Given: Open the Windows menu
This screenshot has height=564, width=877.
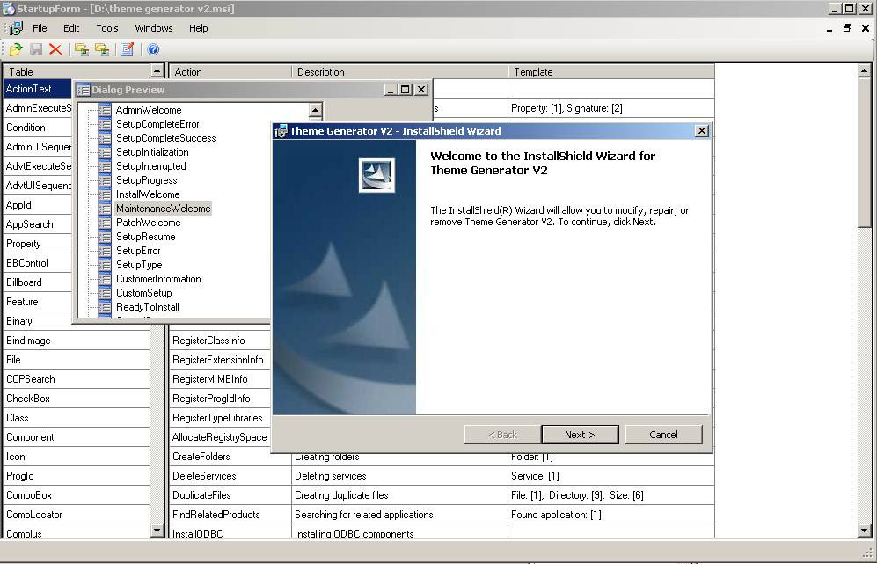Looking at the screenshot, I should (x=154, y=28).
